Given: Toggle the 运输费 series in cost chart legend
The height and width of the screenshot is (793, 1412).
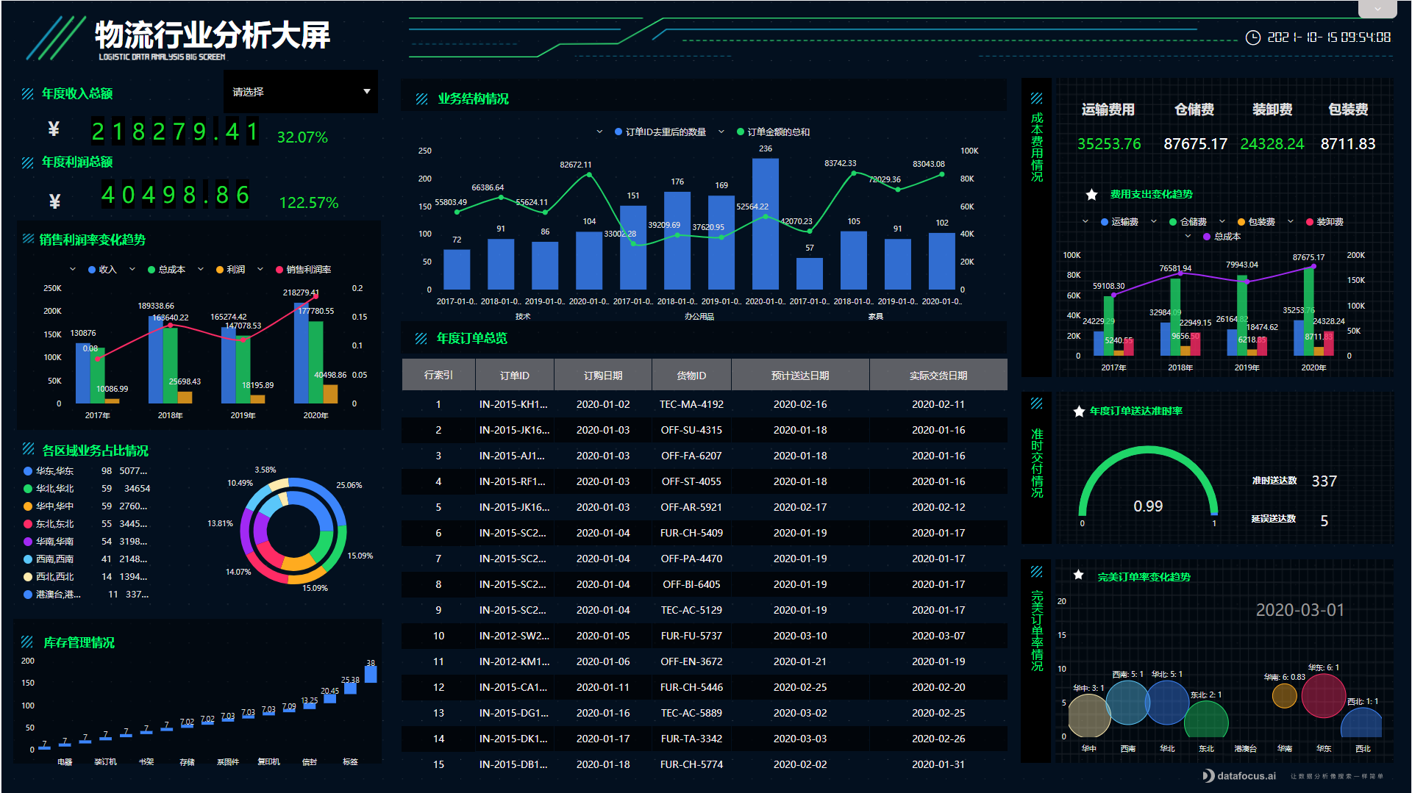Looking at the screenshot, I should (x=1119, y=222).
